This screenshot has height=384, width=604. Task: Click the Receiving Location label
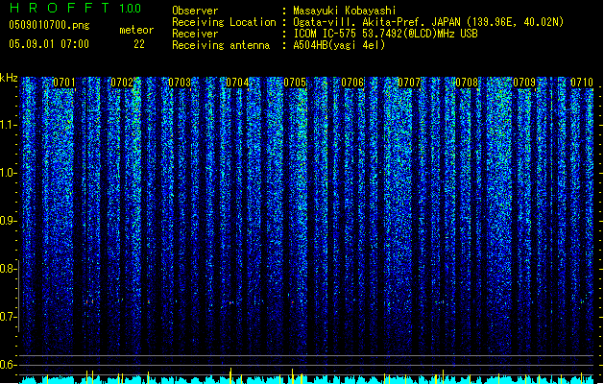[x=224, y=22]
